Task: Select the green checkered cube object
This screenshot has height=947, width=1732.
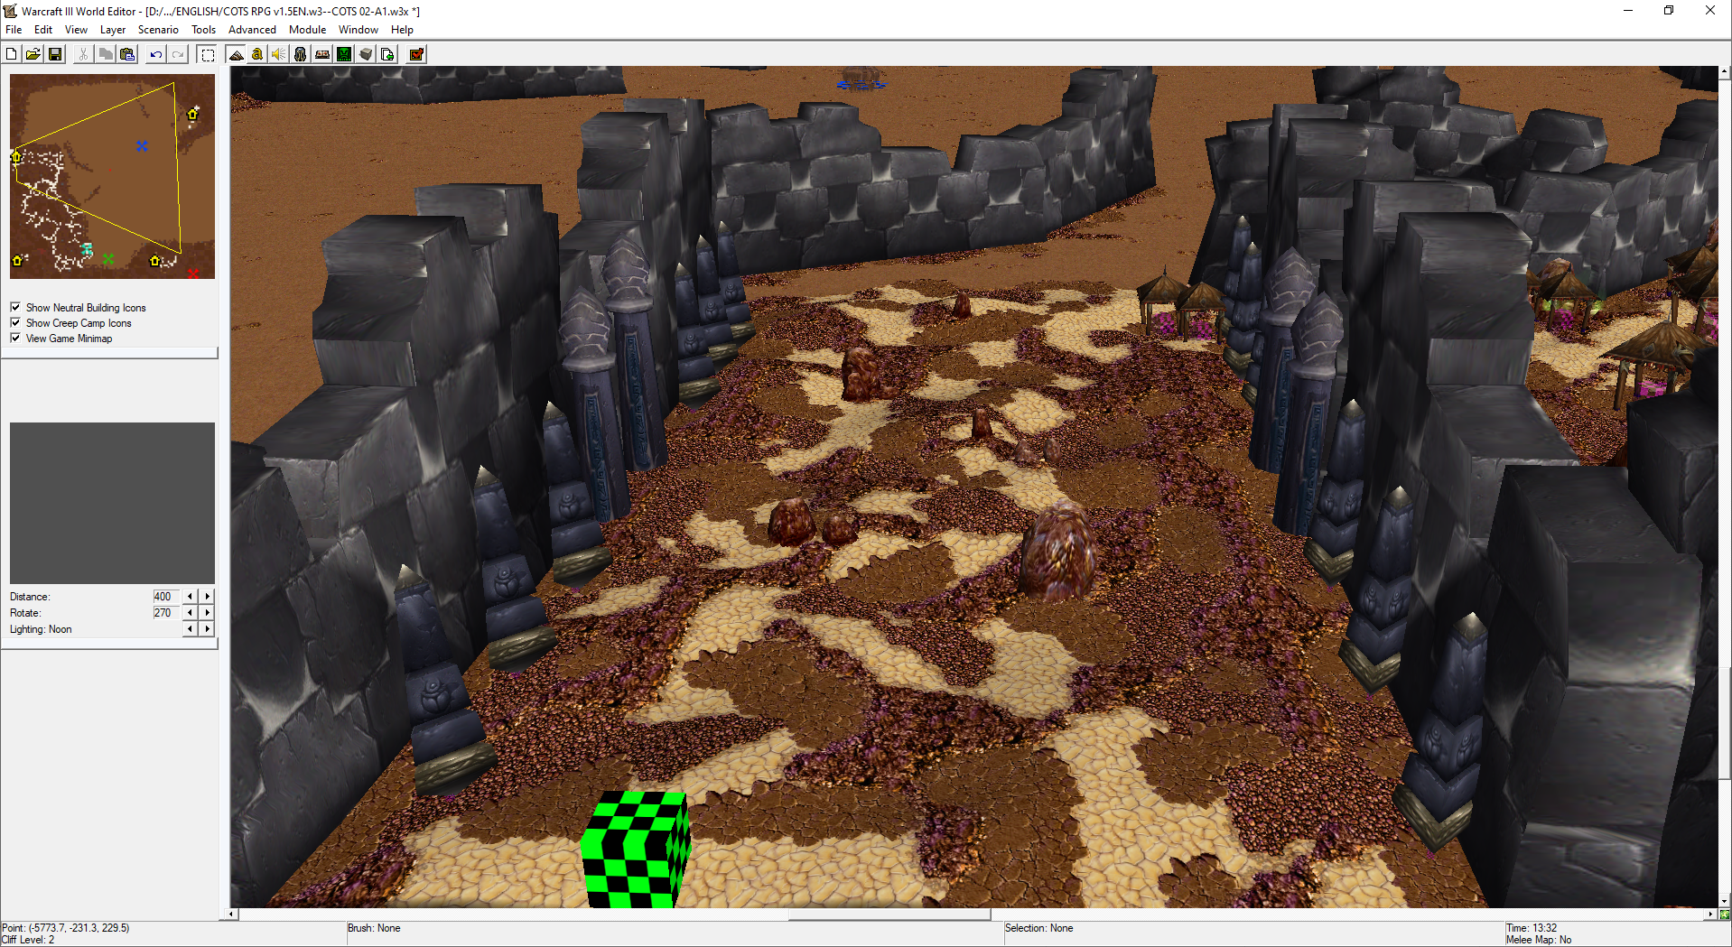Action: tap(636, 849)
